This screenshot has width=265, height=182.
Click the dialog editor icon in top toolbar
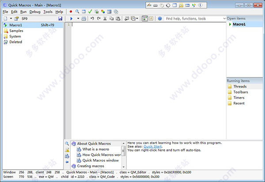point(109,12)
